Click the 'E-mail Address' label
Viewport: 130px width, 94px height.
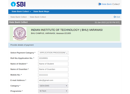18,80
